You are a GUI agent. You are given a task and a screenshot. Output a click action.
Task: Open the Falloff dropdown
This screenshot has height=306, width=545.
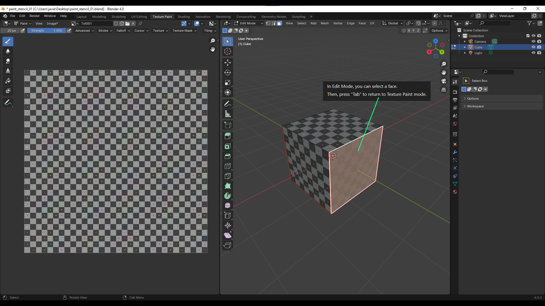tap(123, 31)
